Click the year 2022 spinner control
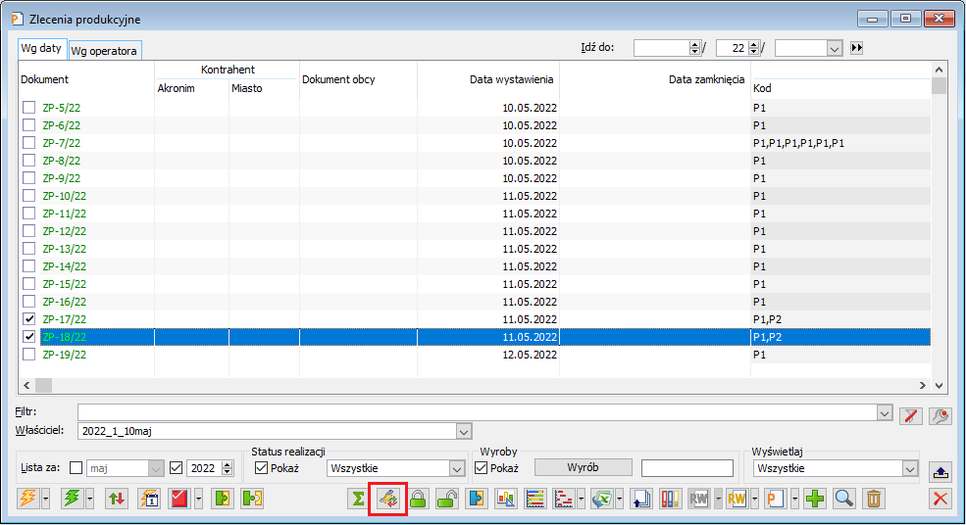This screenshot has width=966, height=525. point(228,468)
